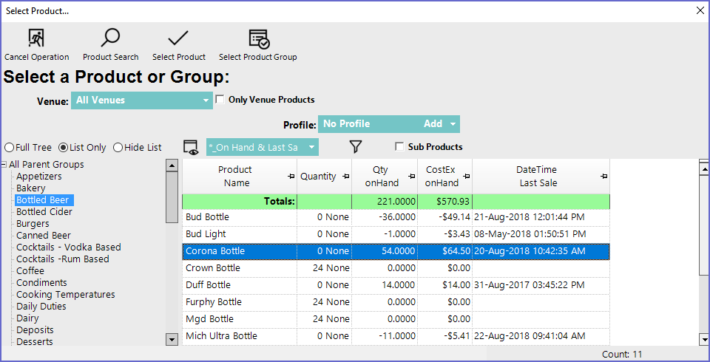Open Product Search with magnifier icon

coord(110,38)
